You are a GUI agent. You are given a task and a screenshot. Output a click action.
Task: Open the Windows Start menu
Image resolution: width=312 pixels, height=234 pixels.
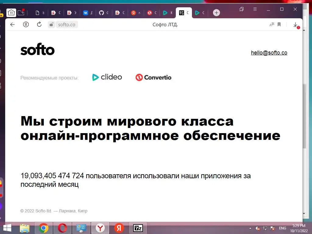(7, 228)
